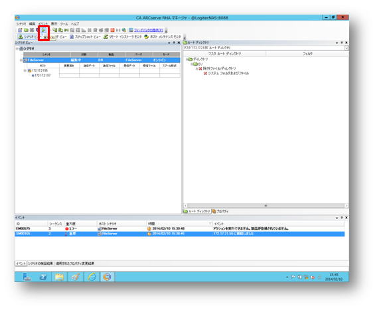This screenshot has height=310, width=377.
Task: Switch to the プロパティ tab
Action: (220, 211)
